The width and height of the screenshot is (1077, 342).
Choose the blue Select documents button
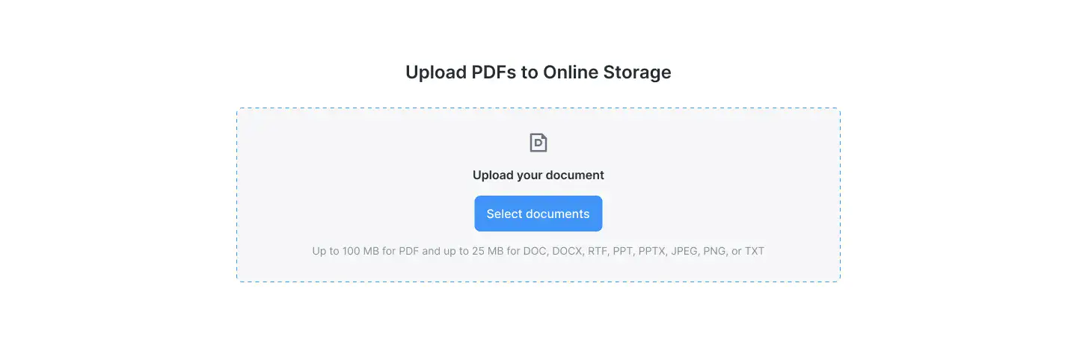(x=538, y=214)
